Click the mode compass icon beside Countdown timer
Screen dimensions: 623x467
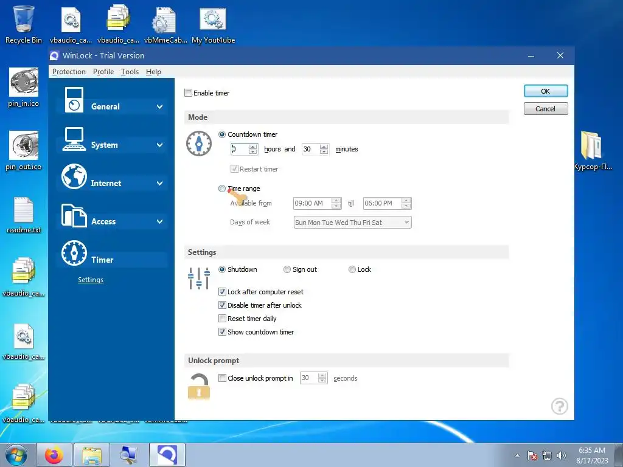pyautogui.click(x=199, y=144)
